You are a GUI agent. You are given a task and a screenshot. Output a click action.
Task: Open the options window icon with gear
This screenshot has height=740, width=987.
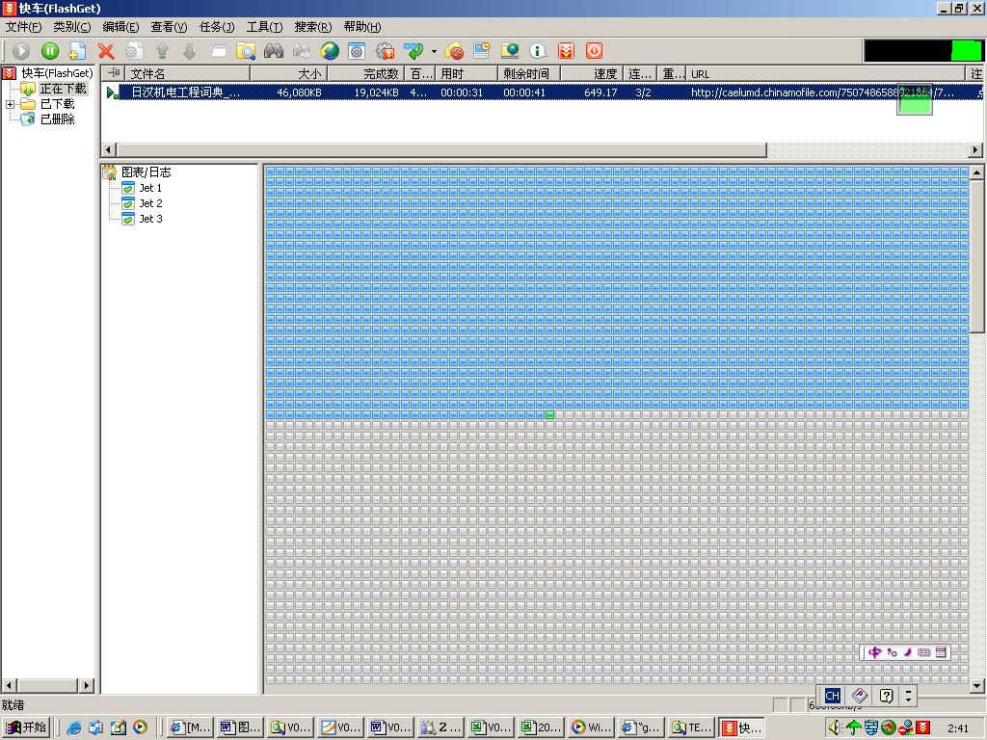pyautogui.click(x=357, y=51)
